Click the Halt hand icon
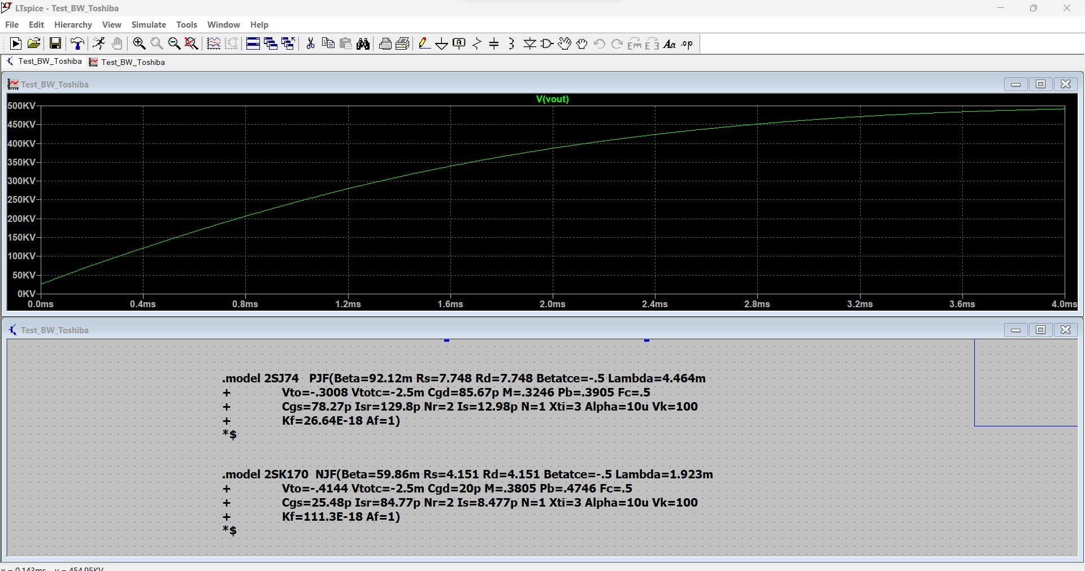 [x=117, y=44]
